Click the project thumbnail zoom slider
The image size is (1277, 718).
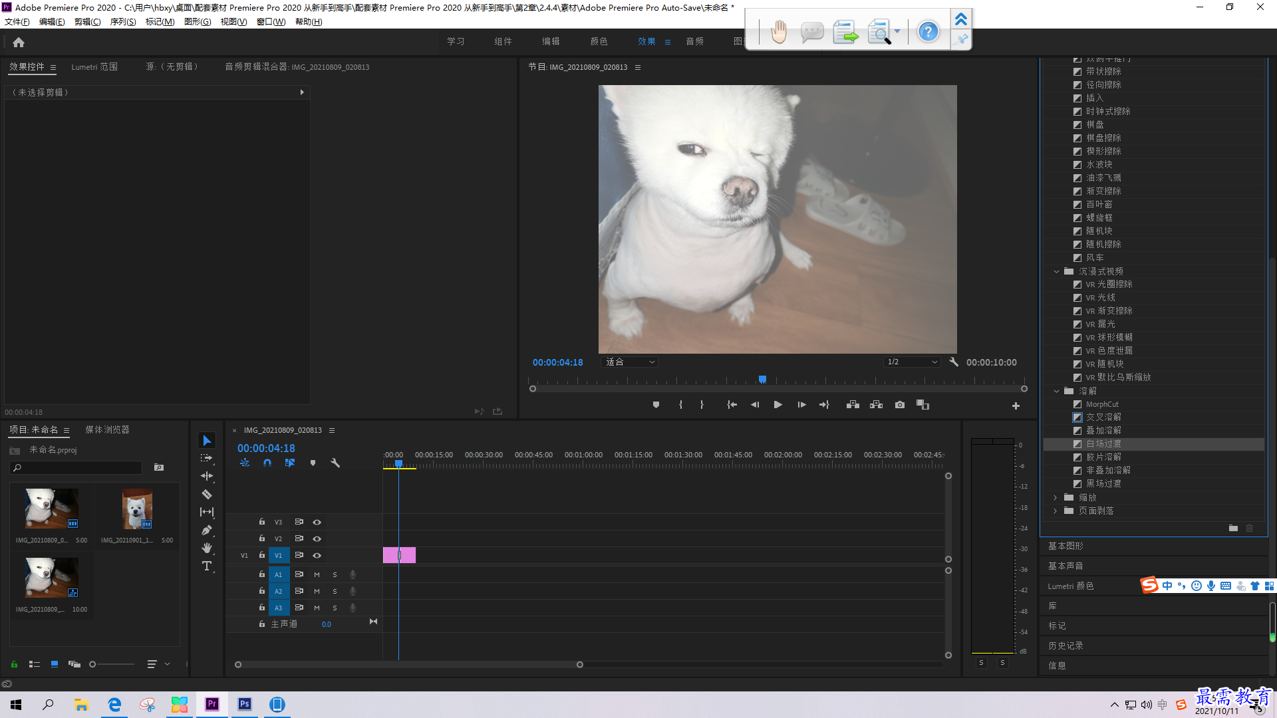[x=112, y=664]
